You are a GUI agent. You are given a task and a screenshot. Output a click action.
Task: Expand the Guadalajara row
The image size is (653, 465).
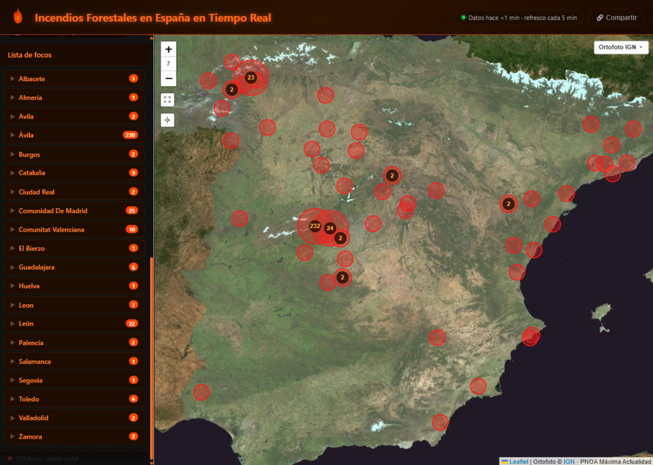coord(74,267)
